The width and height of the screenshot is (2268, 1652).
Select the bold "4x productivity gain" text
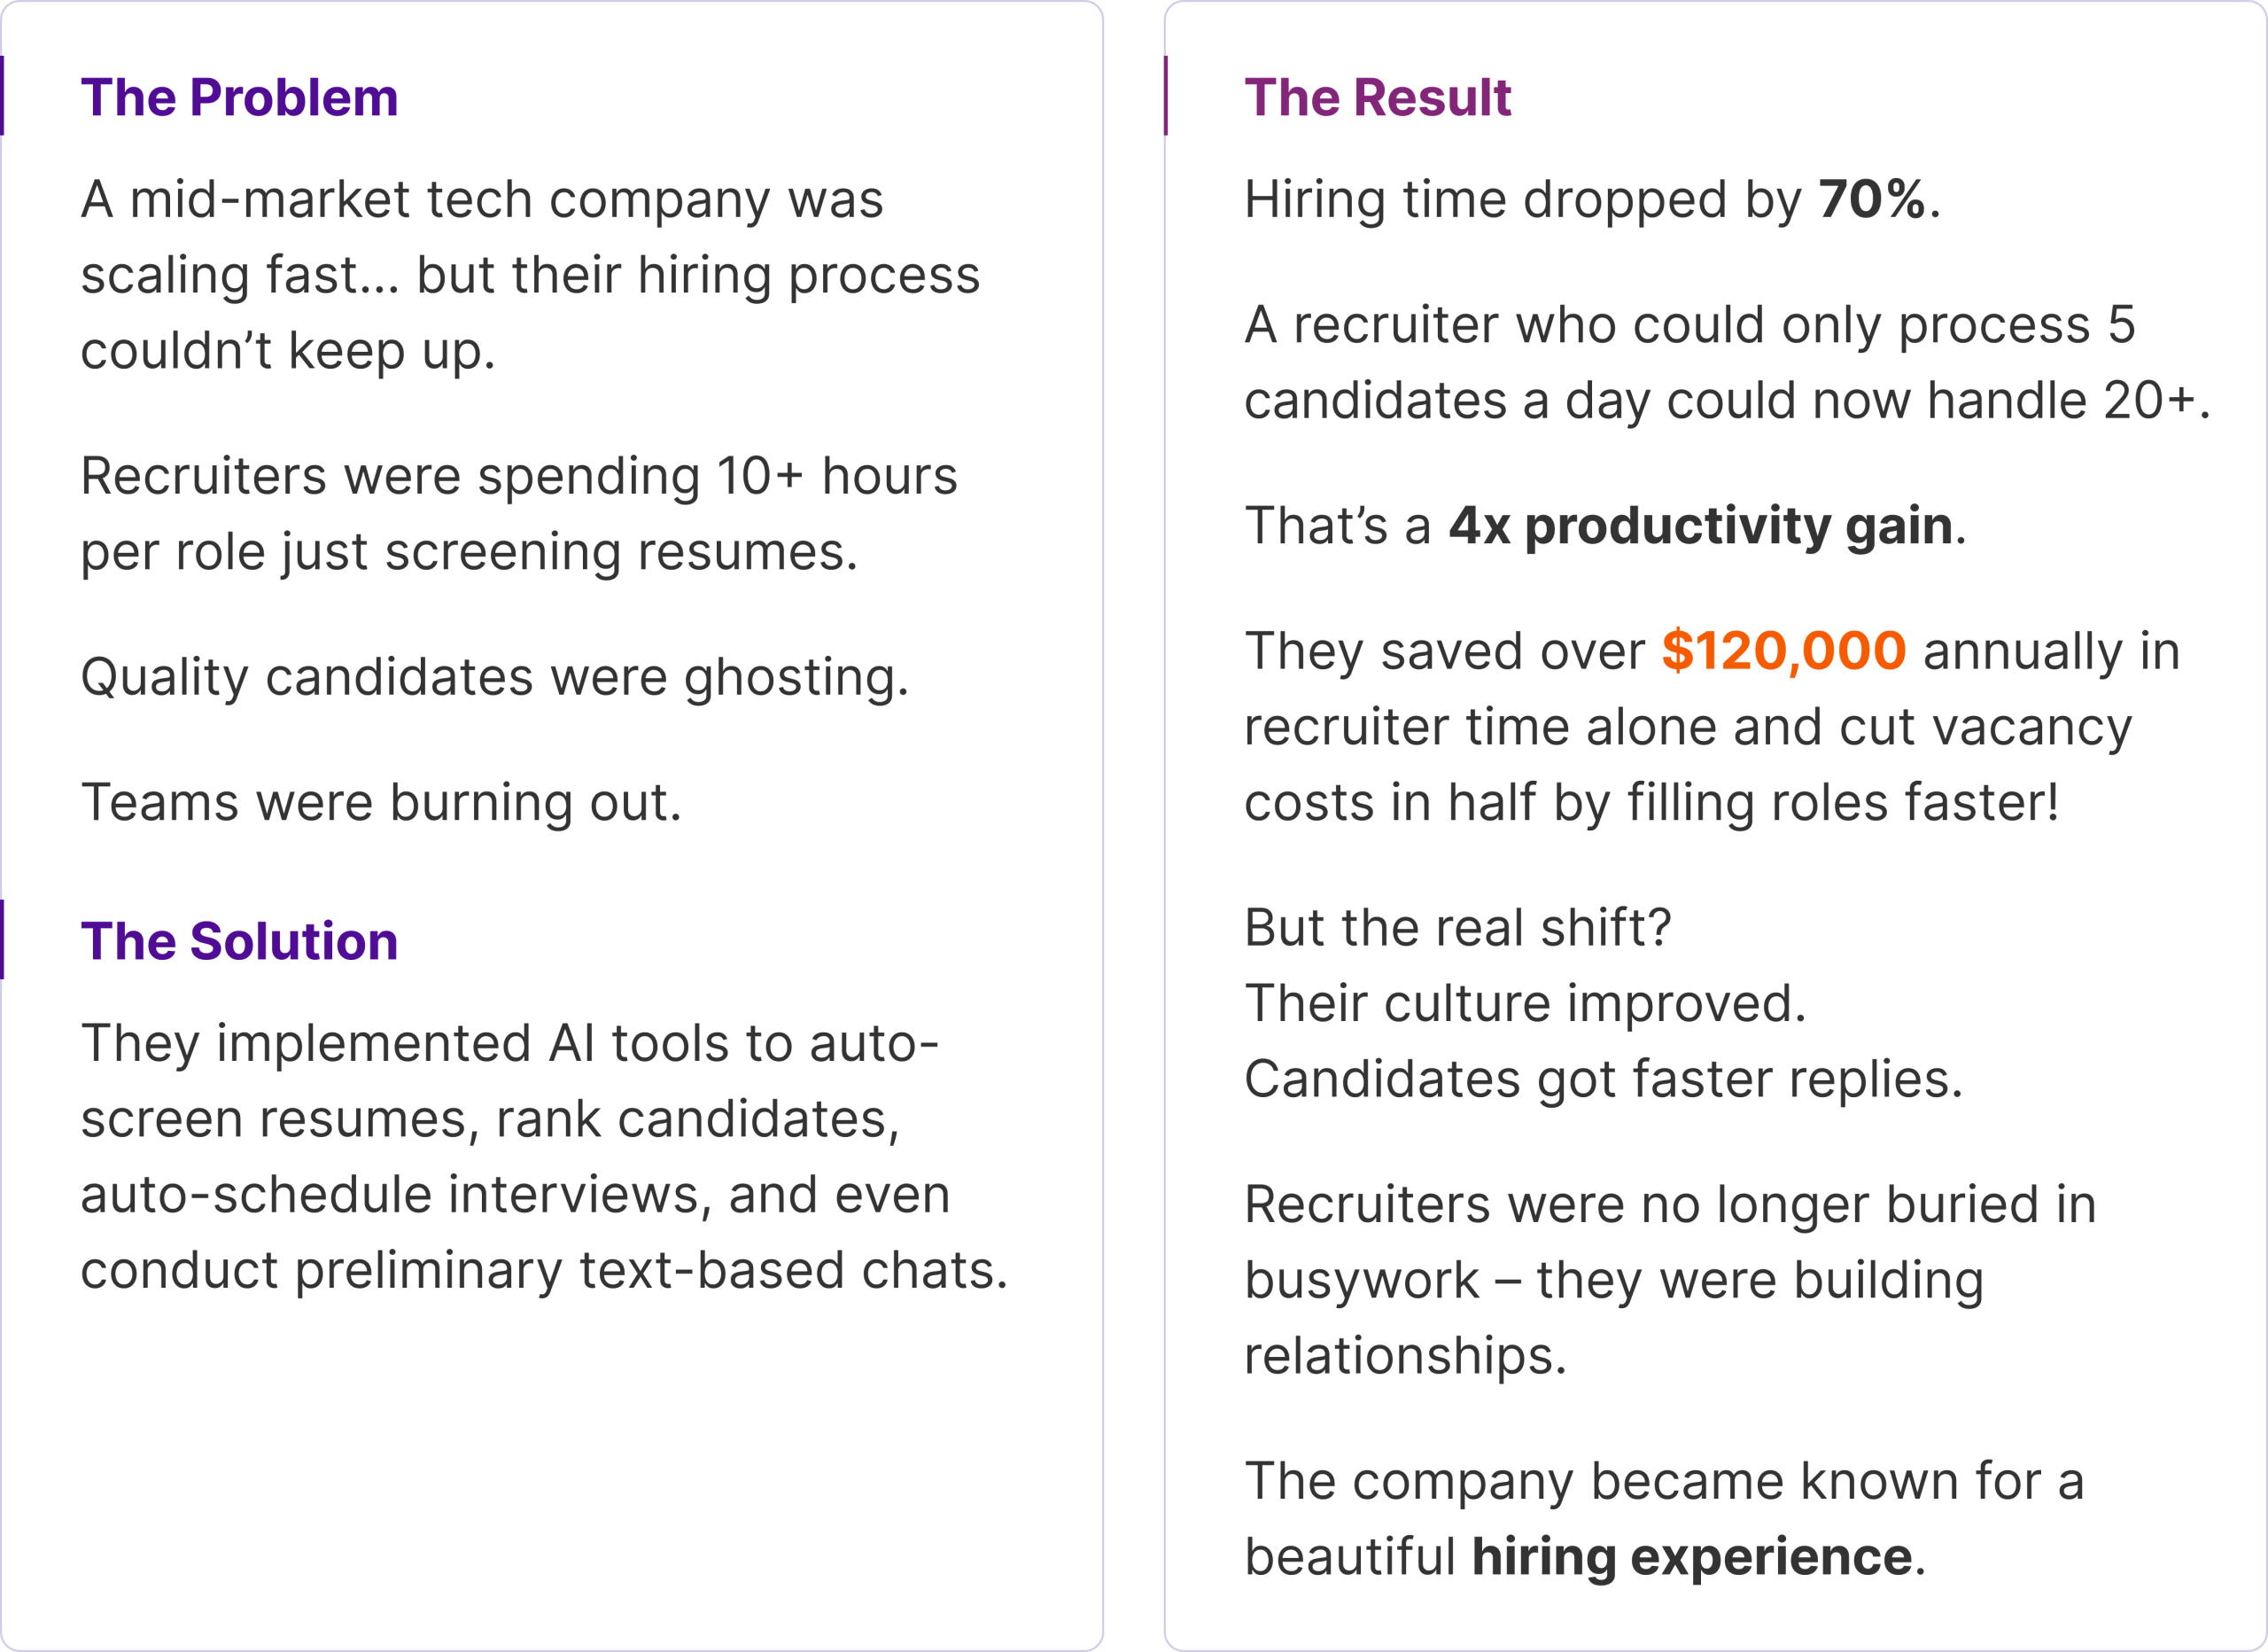point(1700,526)
